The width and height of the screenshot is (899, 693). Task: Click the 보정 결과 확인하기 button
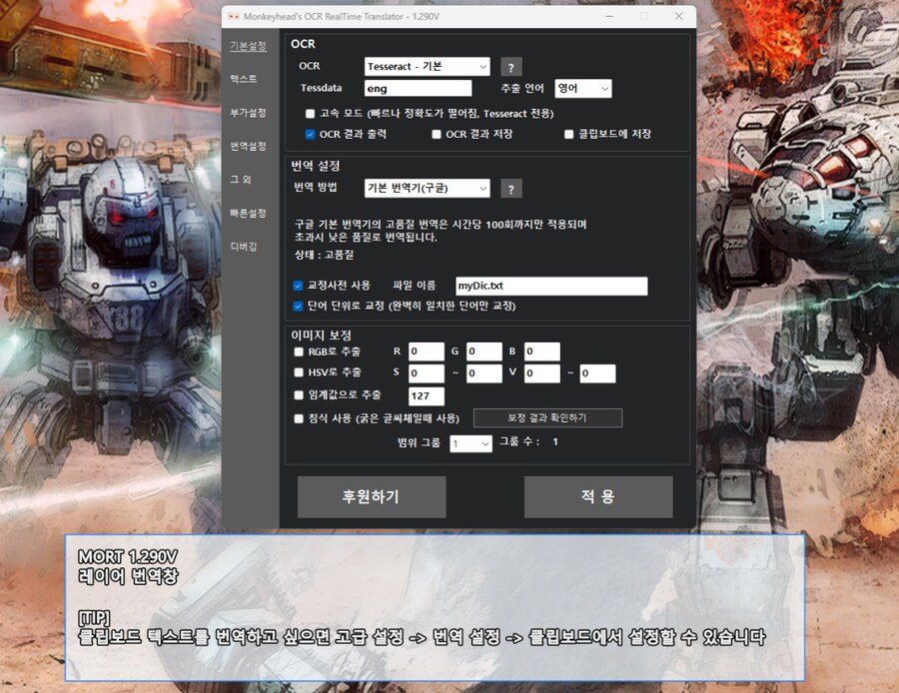click(547, 417)
